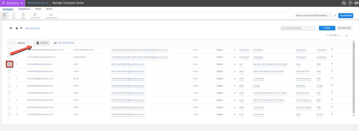Screen dimensions: 359x131
Task: Go to the next page of employees
Action: point(346,35)
